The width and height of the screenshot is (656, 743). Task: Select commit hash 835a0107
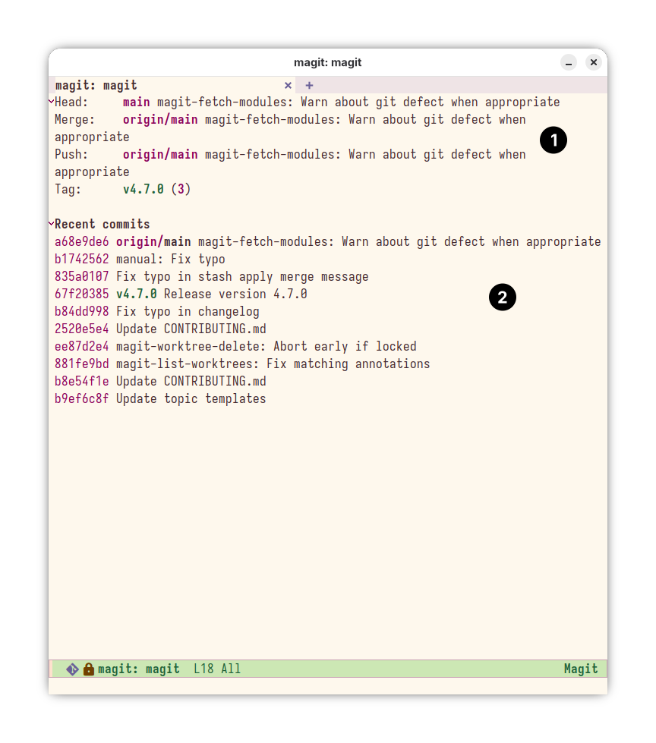[x=81, y=277]
